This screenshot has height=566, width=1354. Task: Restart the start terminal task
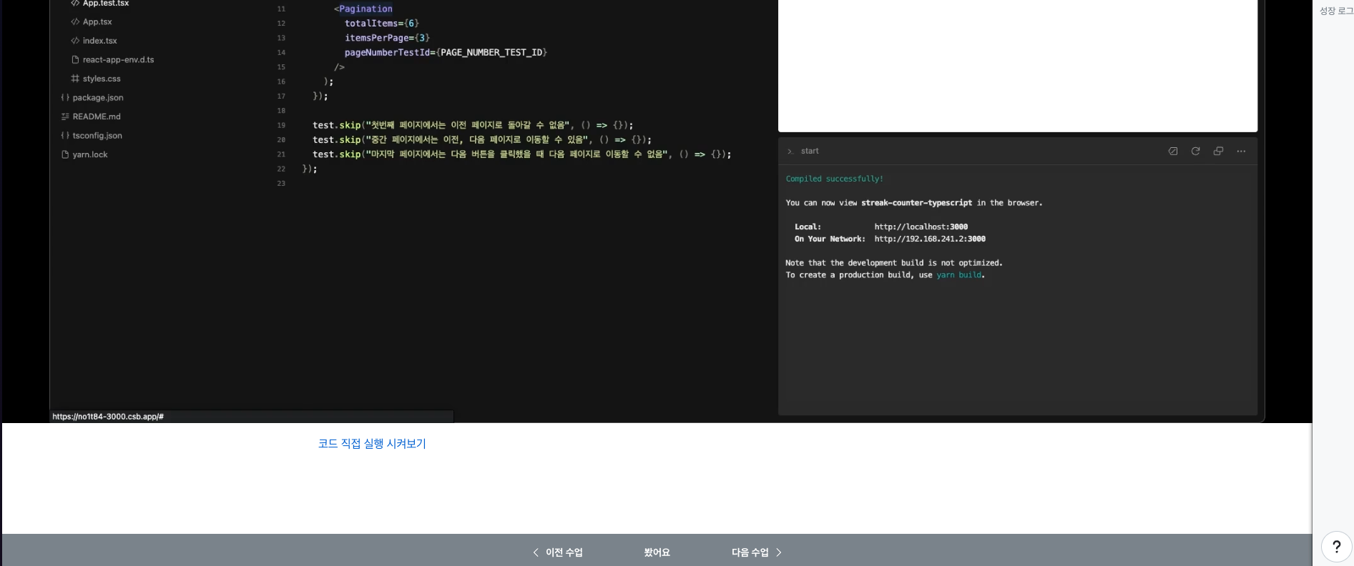point(1195,151)
